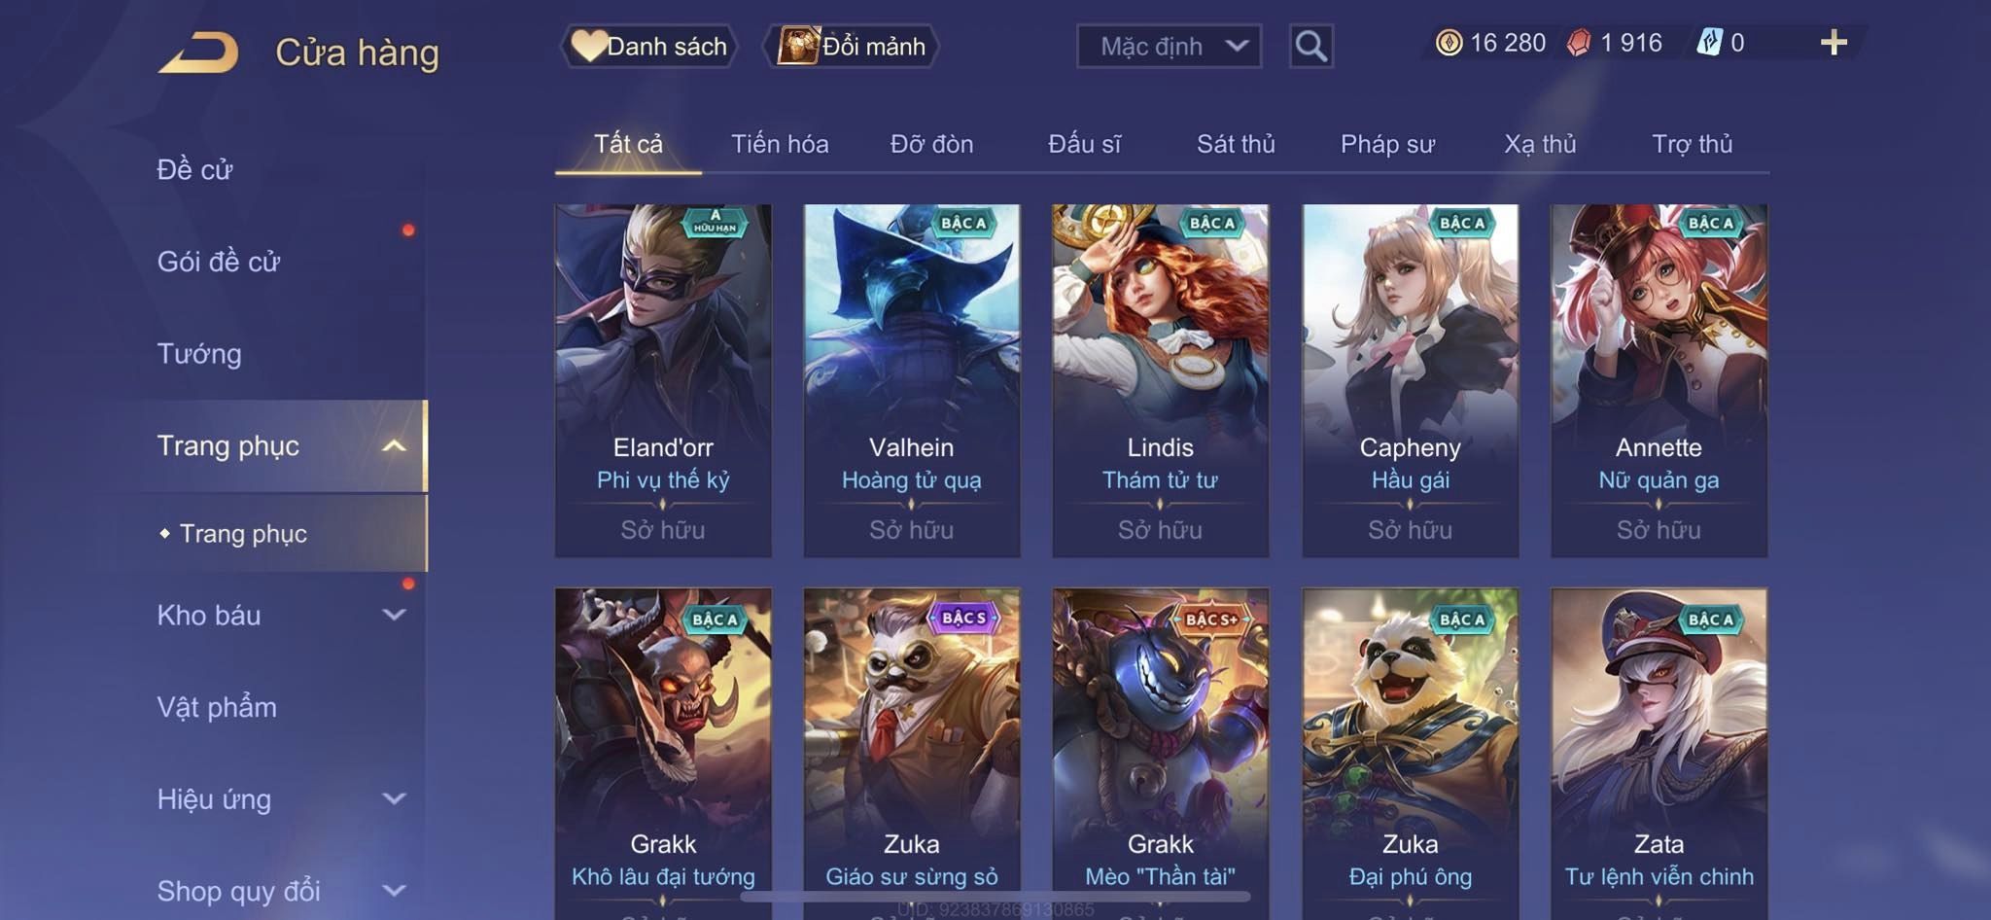This screenshot has width=1991, height=920.
Task: Open Gói đề cử in sidebar
Action: (219, 262)
